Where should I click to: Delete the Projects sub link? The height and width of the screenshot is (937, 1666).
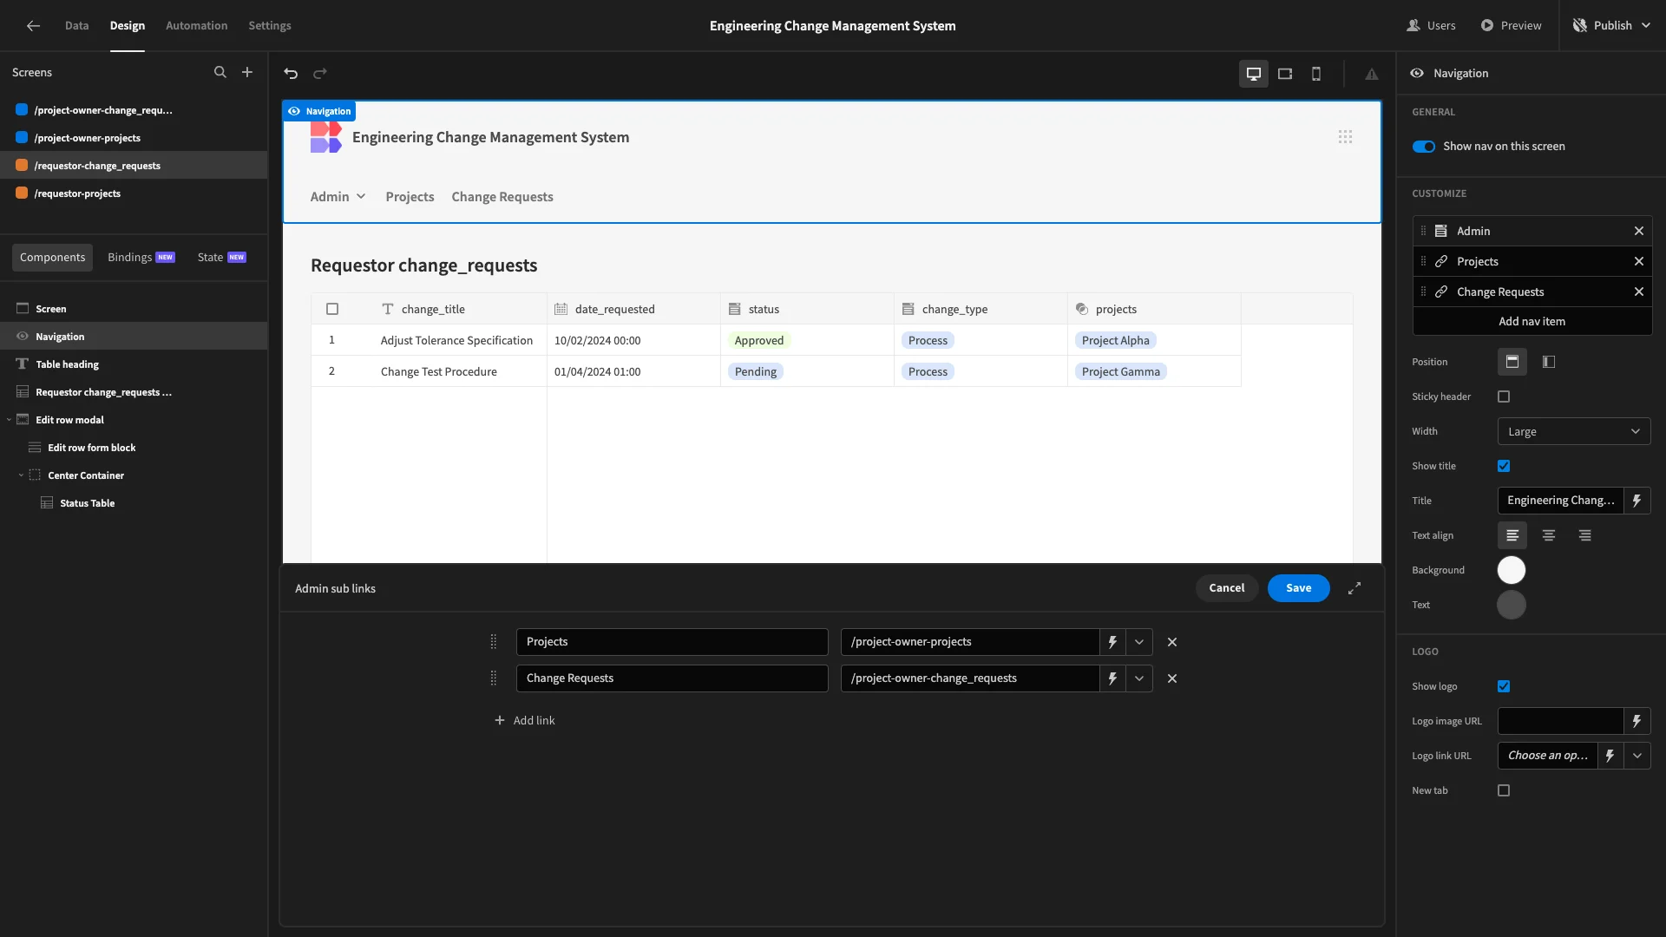click(1172, 642)
